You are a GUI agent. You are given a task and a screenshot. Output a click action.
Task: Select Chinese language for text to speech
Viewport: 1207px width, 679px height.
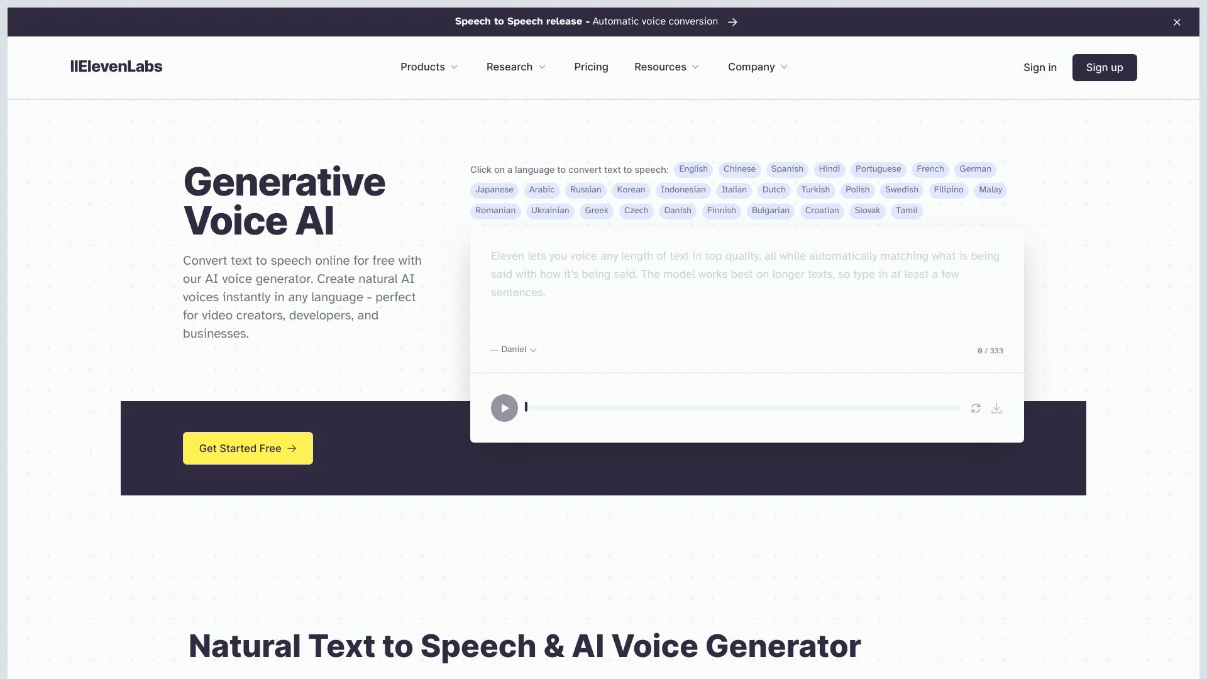739,169
